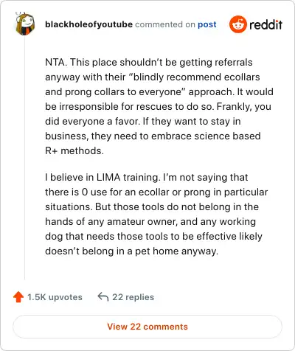Open the blackholeofyoutube username profile
The image size is (295, 351).
coord(88,24)
